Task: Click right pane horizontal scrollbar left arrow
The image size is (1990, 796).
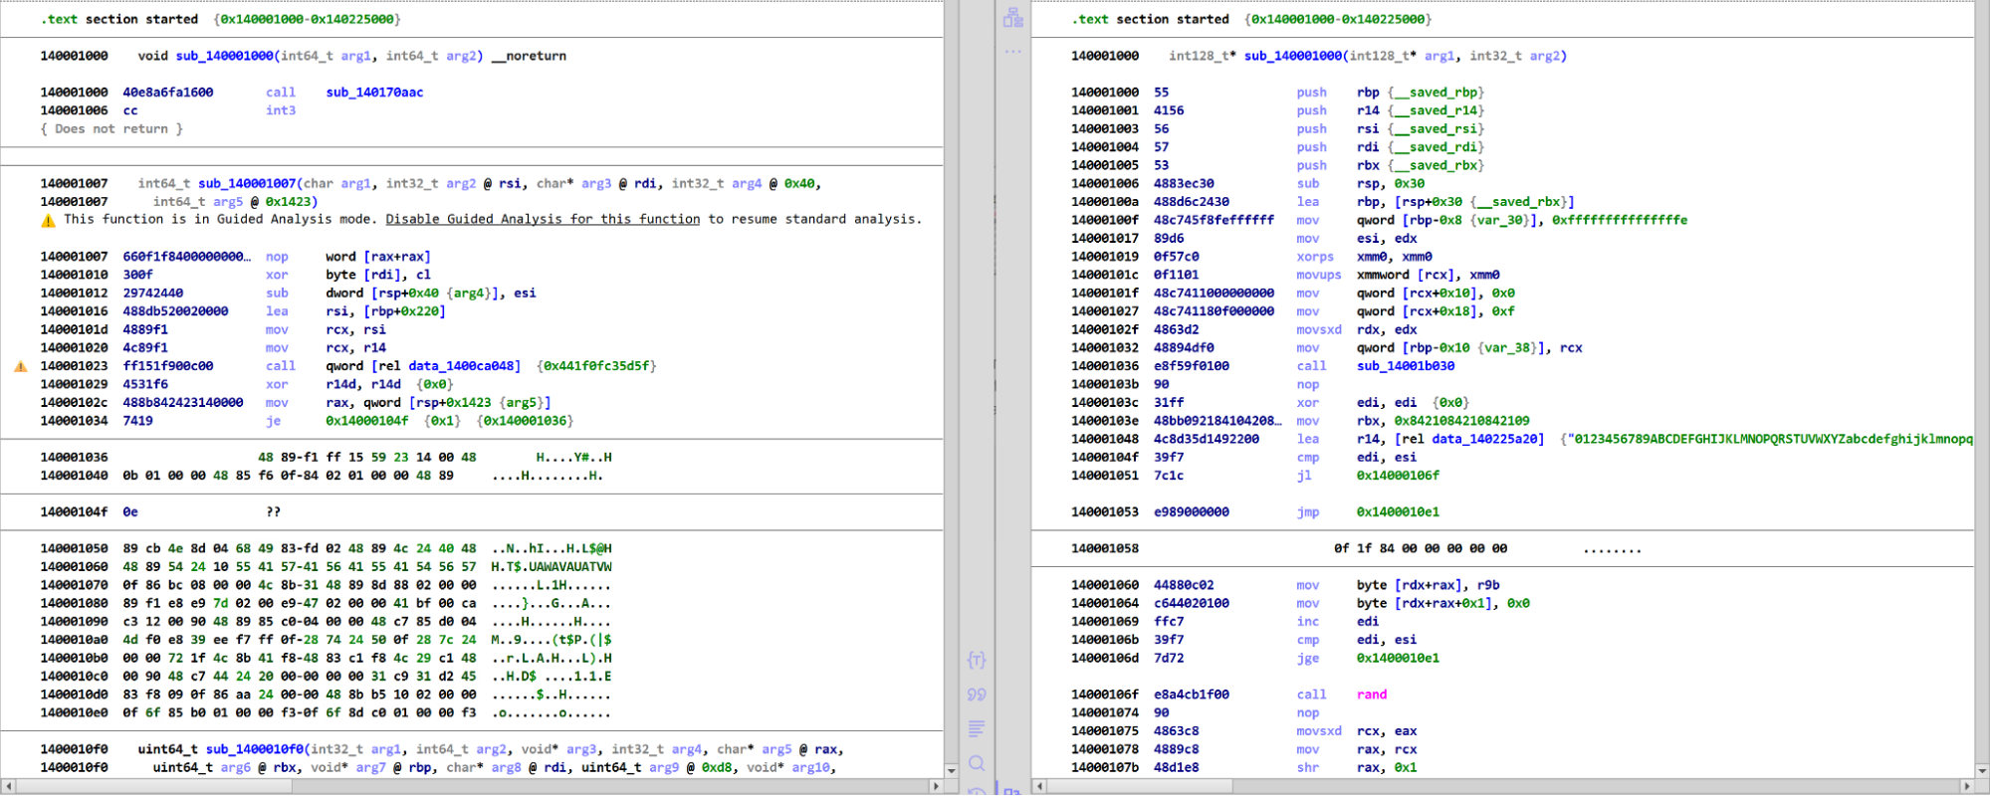Action: point(1039,786)
